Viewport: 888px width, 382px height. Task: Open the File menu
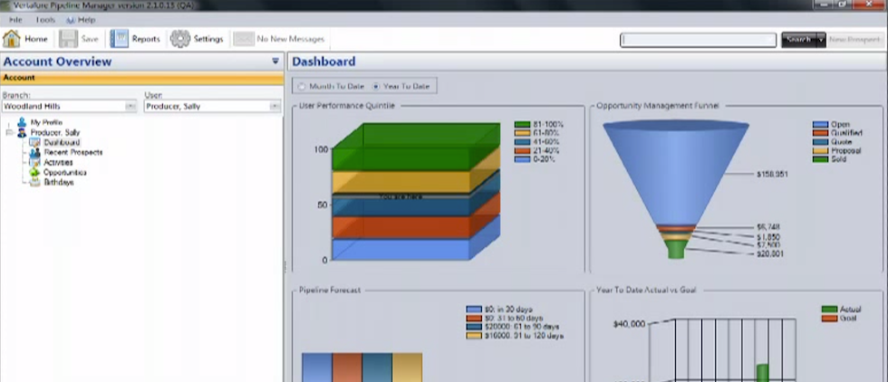click(15, 20)
